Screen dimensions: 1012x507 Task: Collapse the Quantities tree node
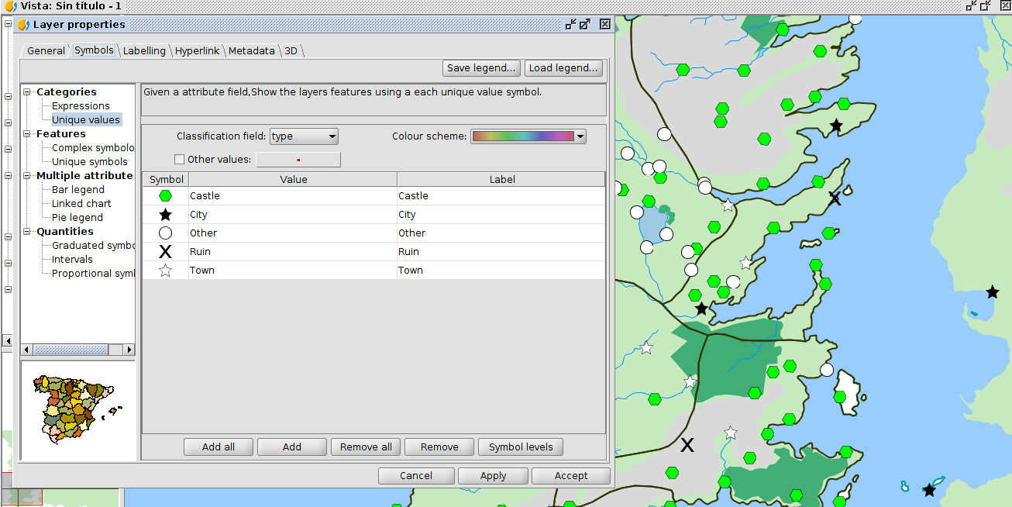click(x=26, y=232)
